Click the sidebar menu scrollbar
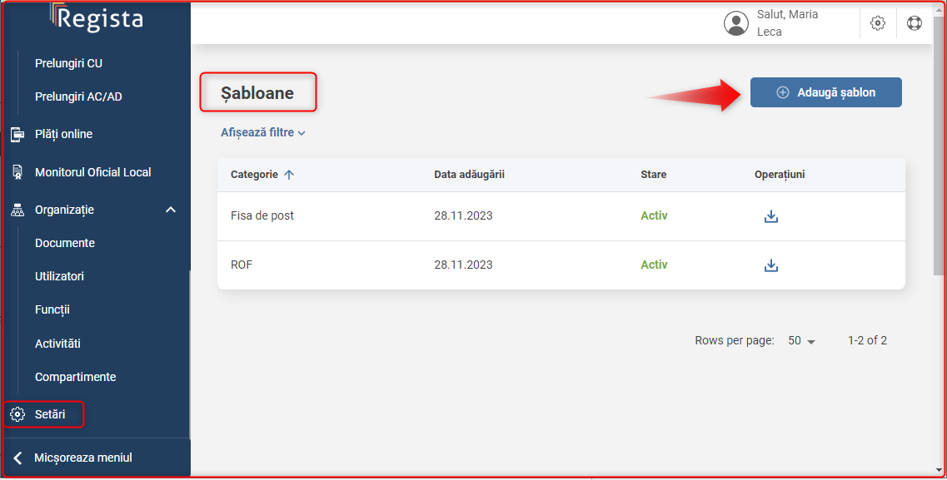 (x=190, y=356)
